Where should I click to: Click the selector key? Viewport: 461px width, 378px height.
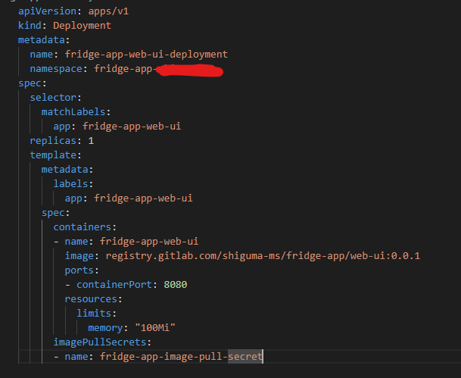[53, 98]
